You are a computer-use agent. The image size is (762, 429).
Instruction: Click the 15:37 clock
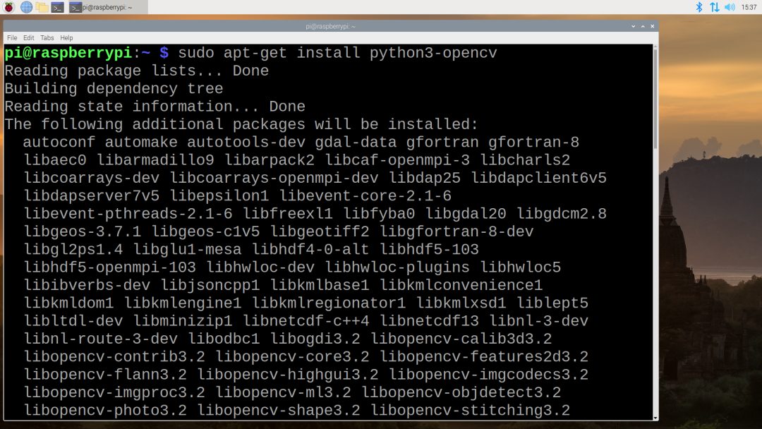point(749,7)
